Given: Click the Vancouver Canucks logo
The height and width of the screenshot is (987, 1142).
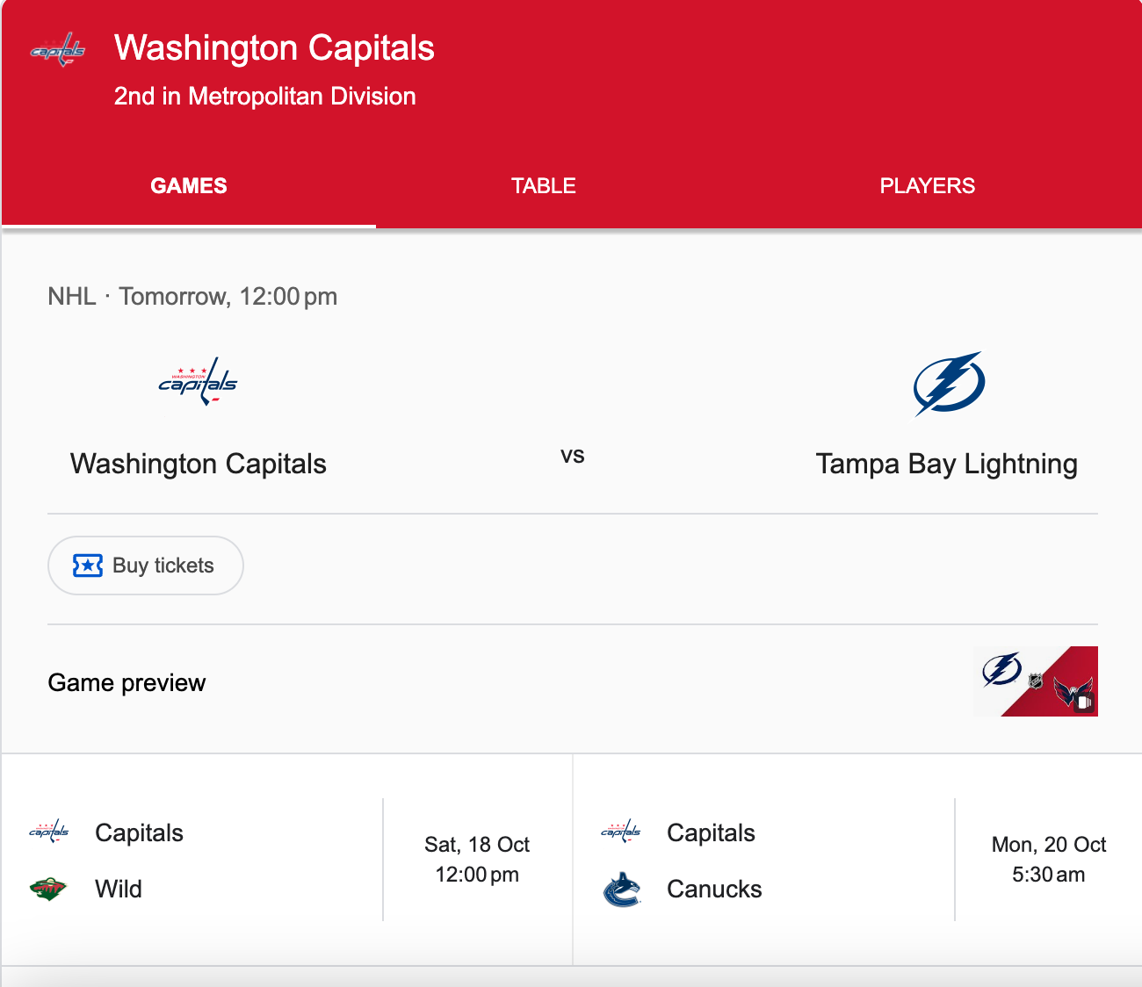Looking at the screenshot, I should click(x=622, y=889).
